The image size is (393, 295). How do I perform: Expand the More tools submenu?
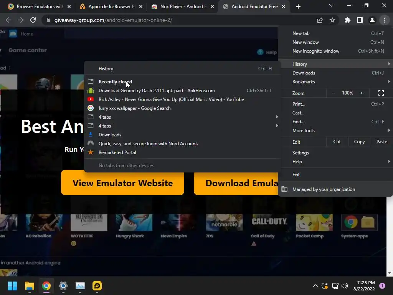pyautogui.click(x=335, y=131)
